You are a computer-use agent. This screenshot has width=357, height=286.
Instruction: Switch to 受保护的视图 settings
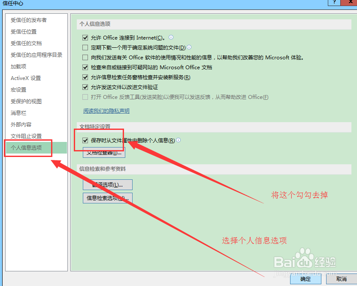pos(26,101)
